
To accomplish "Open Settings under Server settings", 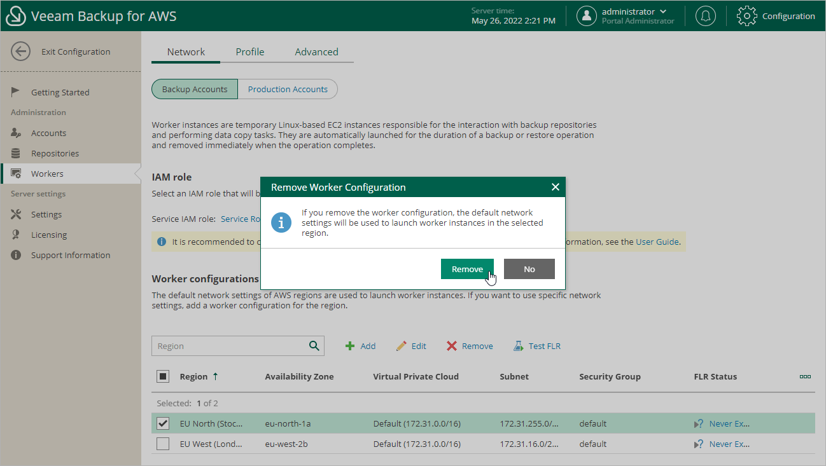I will [45, 214].
